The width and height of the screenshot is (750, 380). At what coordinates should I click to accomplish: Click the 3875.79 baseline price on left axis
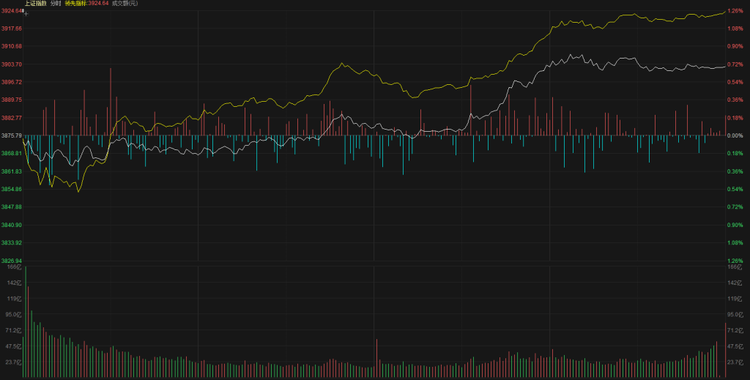coord(12,135)
